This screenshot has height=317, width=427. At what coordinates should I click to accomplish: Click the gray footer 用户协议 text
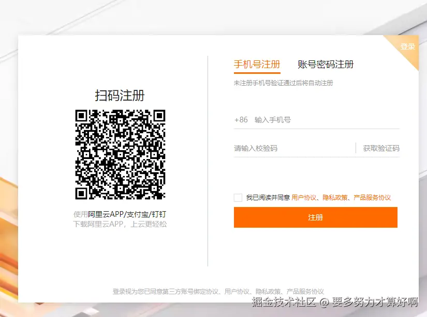click(x=237, y=292)
